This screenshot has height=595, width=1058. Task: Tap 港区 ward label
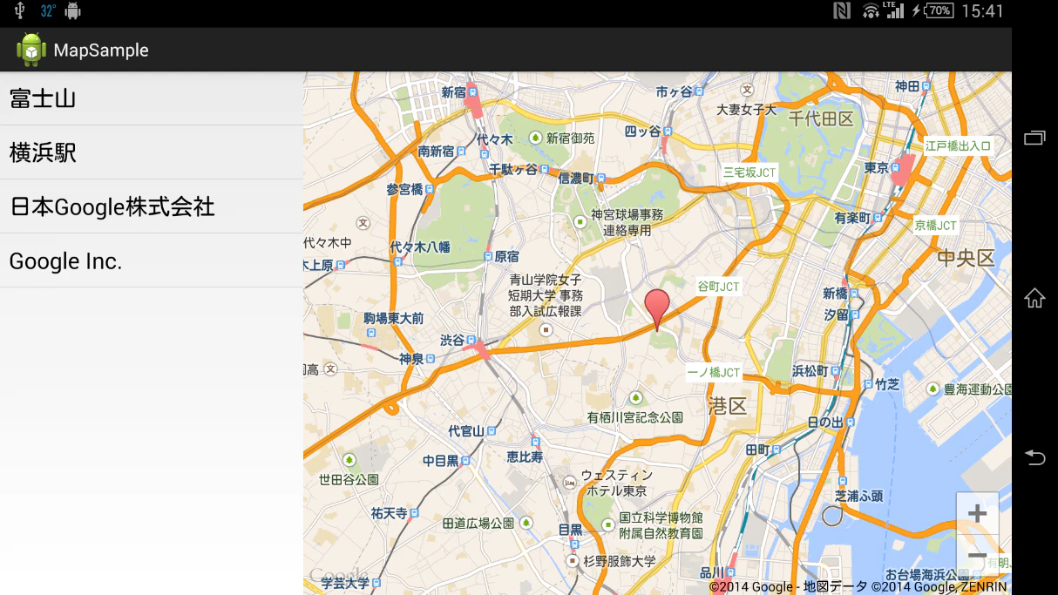click(728, 405)
